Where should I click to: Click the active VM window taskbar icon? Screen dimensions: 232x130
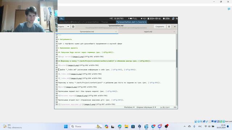point(146,126)
